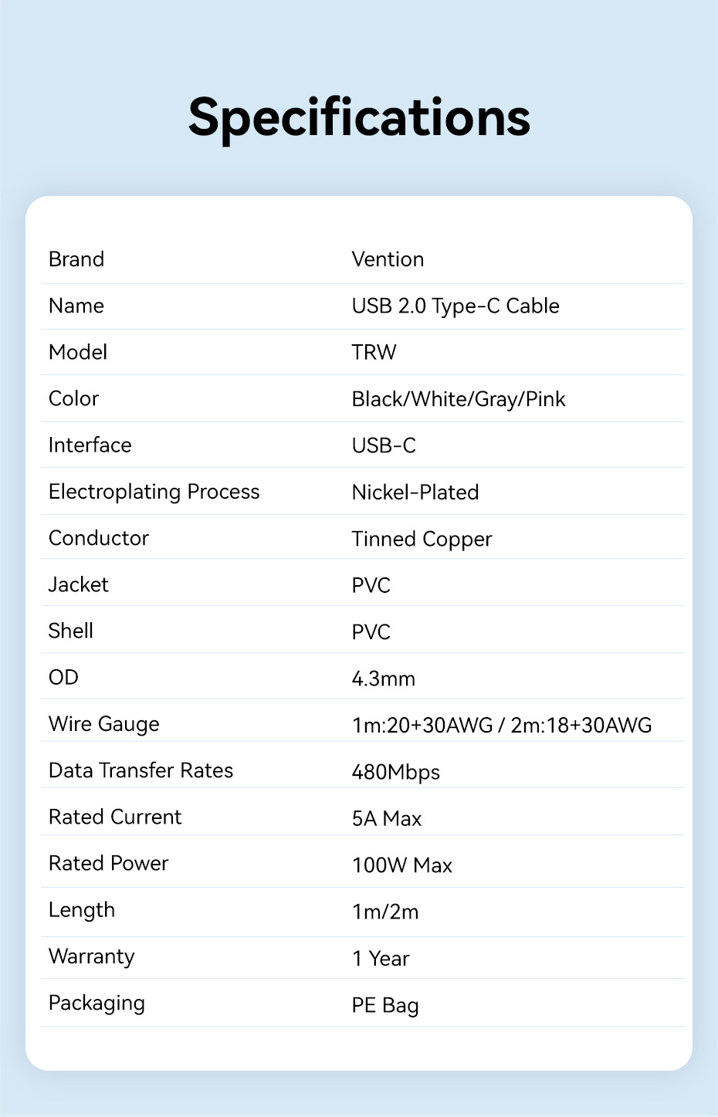Screen dimensions: 718x1117
Task: Click the 480Mbps transfer rate value
Action: (x=396, y=773)
